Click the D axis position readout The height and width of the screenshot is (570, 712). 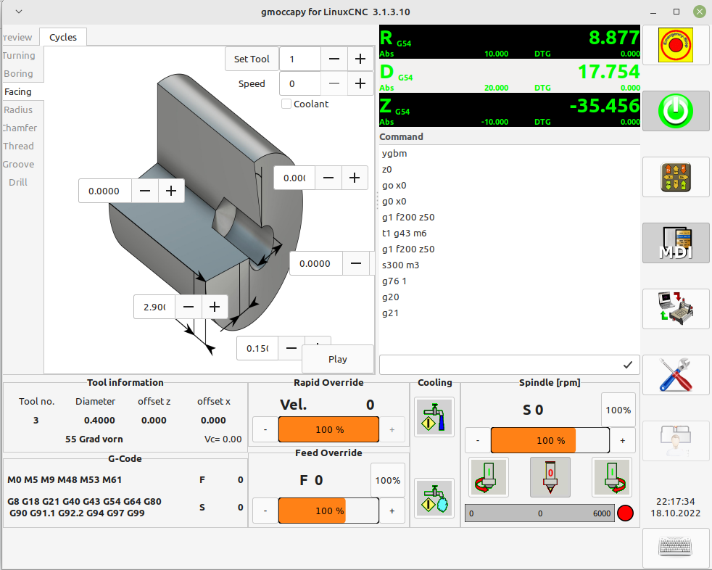pyautogui.click(x=510, y=76)
